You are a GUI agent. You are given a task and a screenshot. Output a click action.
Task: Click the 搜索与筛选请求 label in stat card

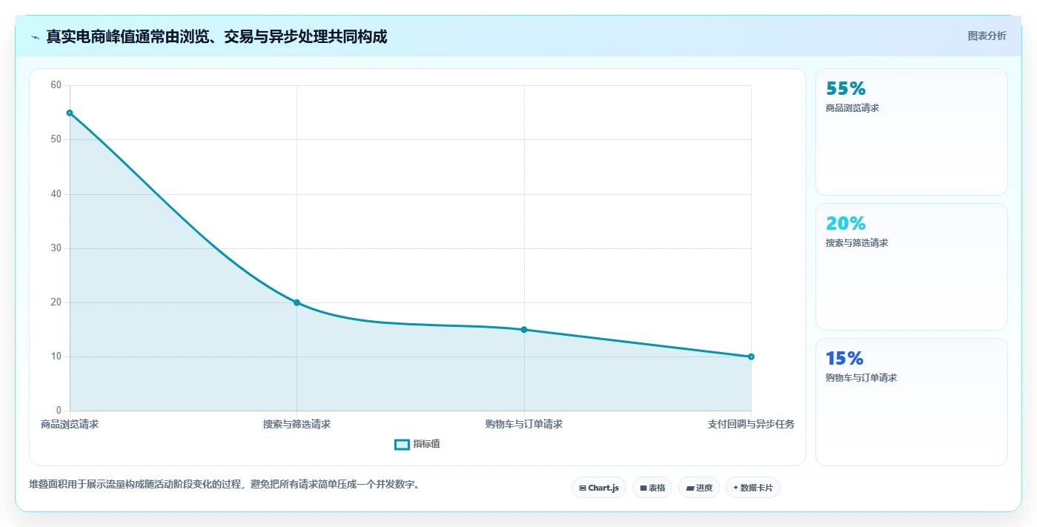[x=857, y=243]
